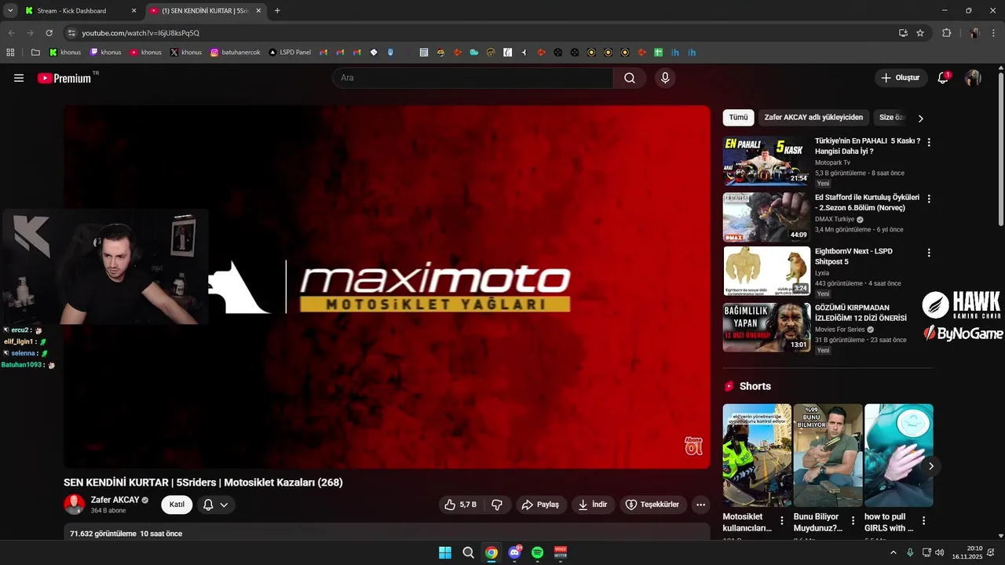Open options for how to pull GIRLS short

923,520
